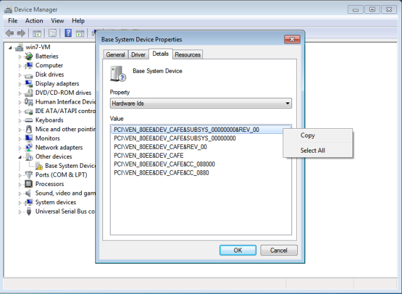Switch to the Driver tab

pyautogui.click(x=138, y=55)
